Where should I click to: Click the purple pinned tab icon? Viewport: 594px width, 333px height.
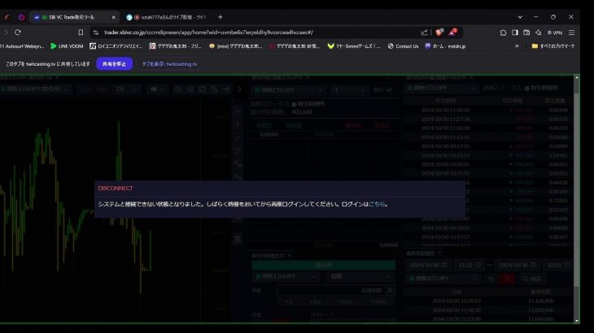click(x=21, y=17)
